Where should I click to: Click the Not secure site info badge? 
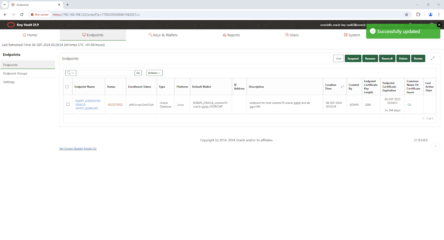tap(40, 14)
